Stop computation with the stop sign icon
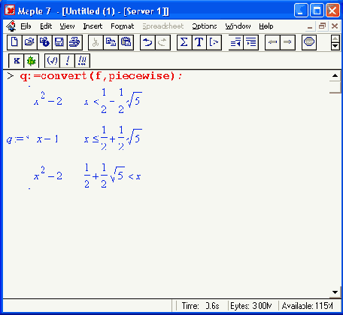The image size is (343, 315). coord(309,42)
